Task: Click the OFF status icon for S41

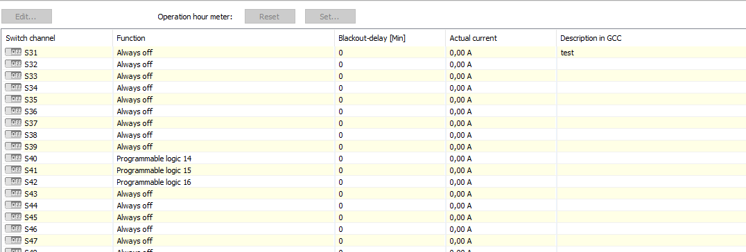Action: [x=13, y=170]
